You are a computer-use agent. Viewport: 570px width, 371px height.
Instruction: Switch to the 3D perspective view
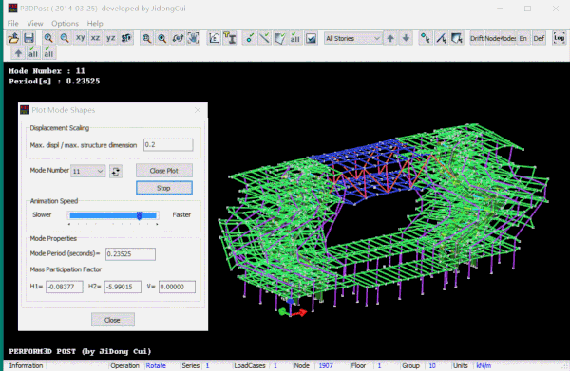126,38
